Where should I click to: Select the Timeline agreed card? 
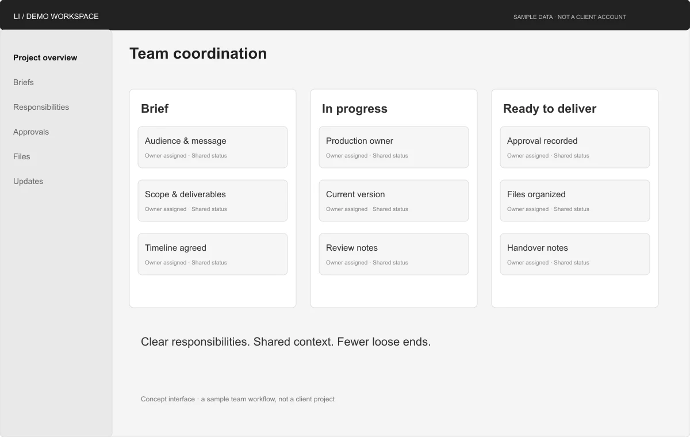coord(213,254)
